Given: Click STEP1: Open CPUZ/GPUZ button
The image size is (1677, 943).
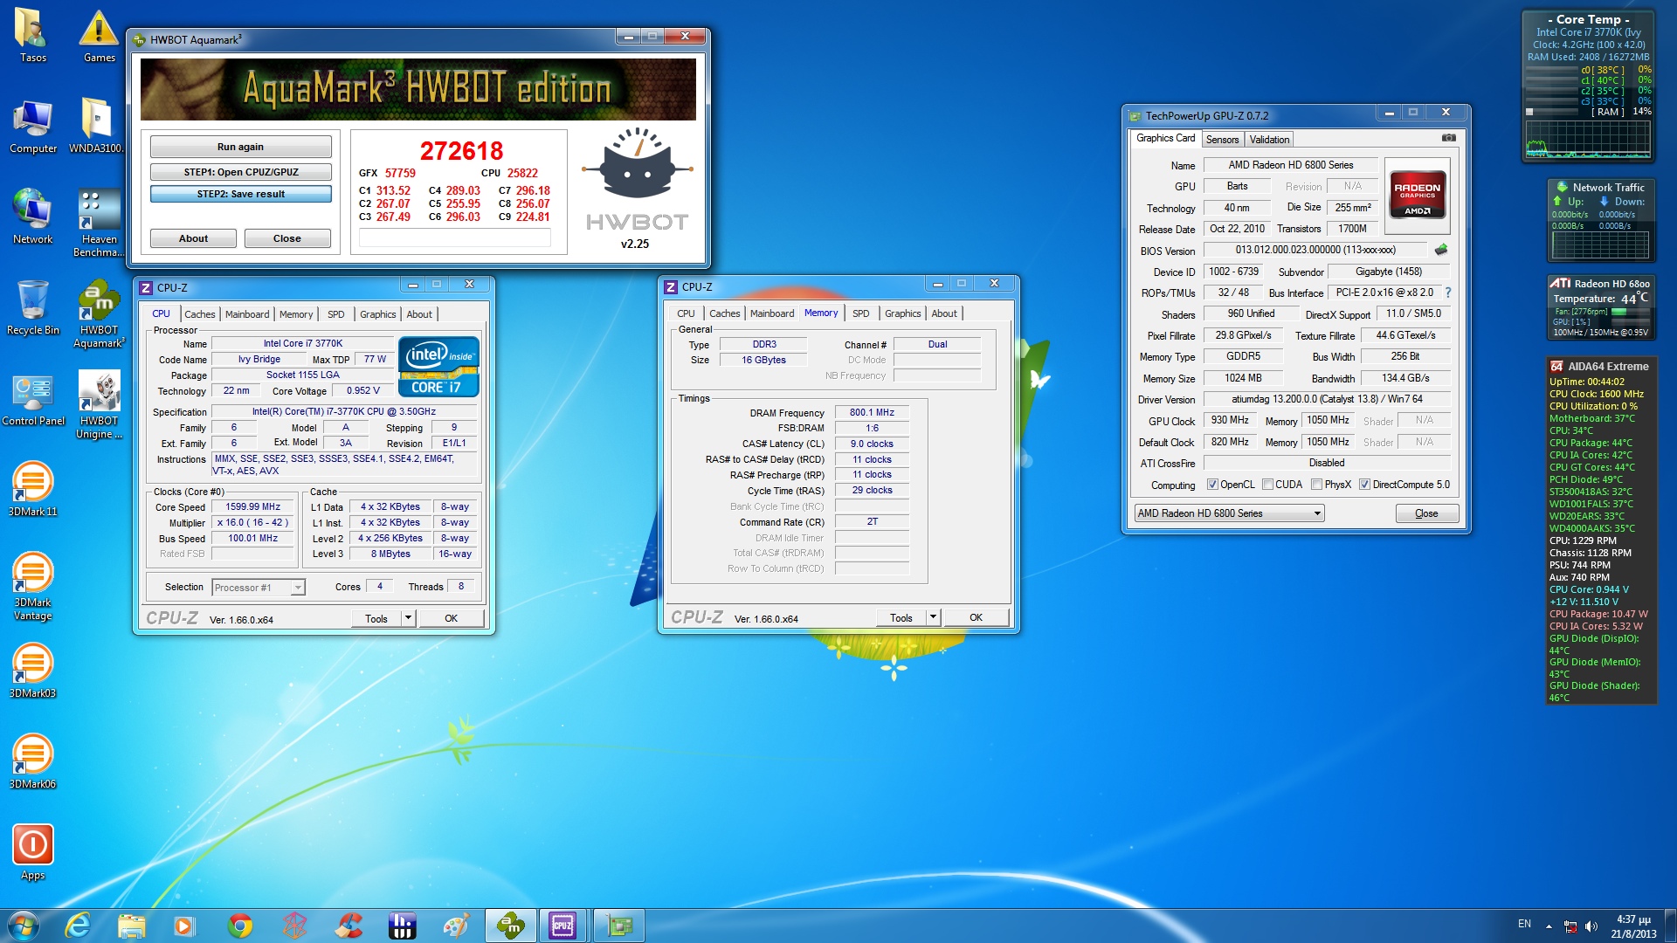Looking at the screenshot, I should tap(240, 172).
